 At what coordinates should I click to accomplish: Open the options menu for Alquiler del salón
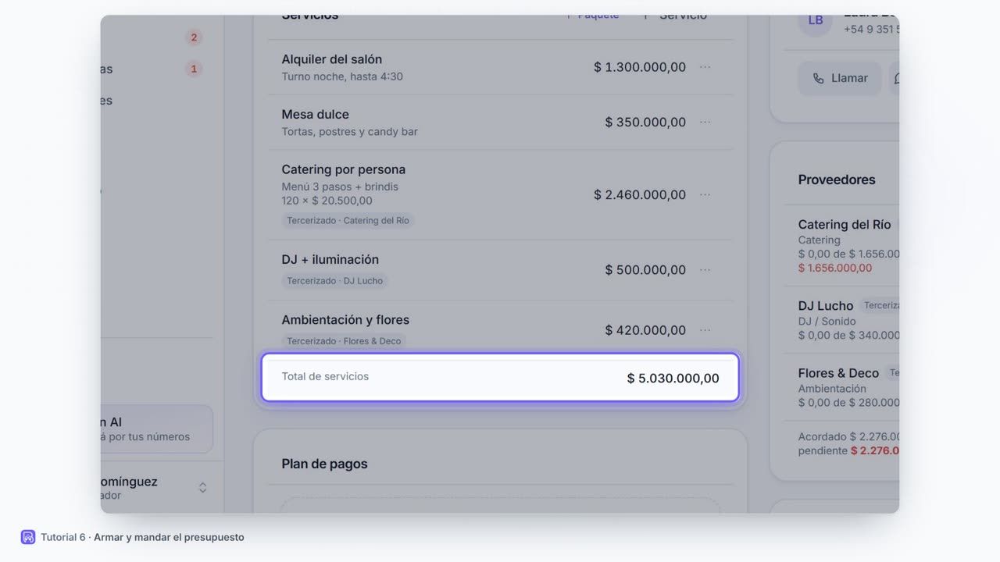(705, 67)
